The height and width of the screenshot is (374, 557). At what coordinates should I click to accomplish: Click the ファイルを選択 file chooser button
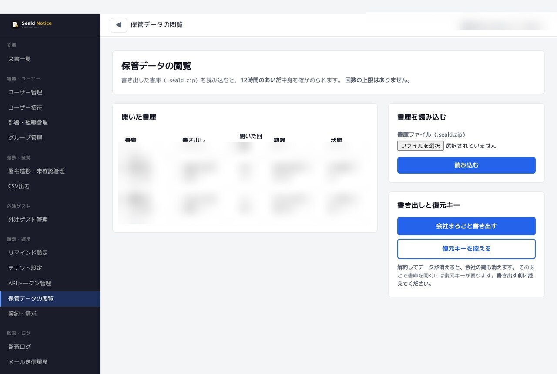[x=420, y=146]
